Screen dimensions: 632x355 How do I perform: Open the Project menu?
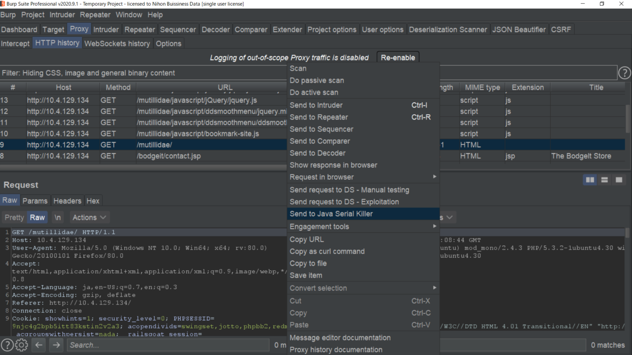tap(33, 15)
